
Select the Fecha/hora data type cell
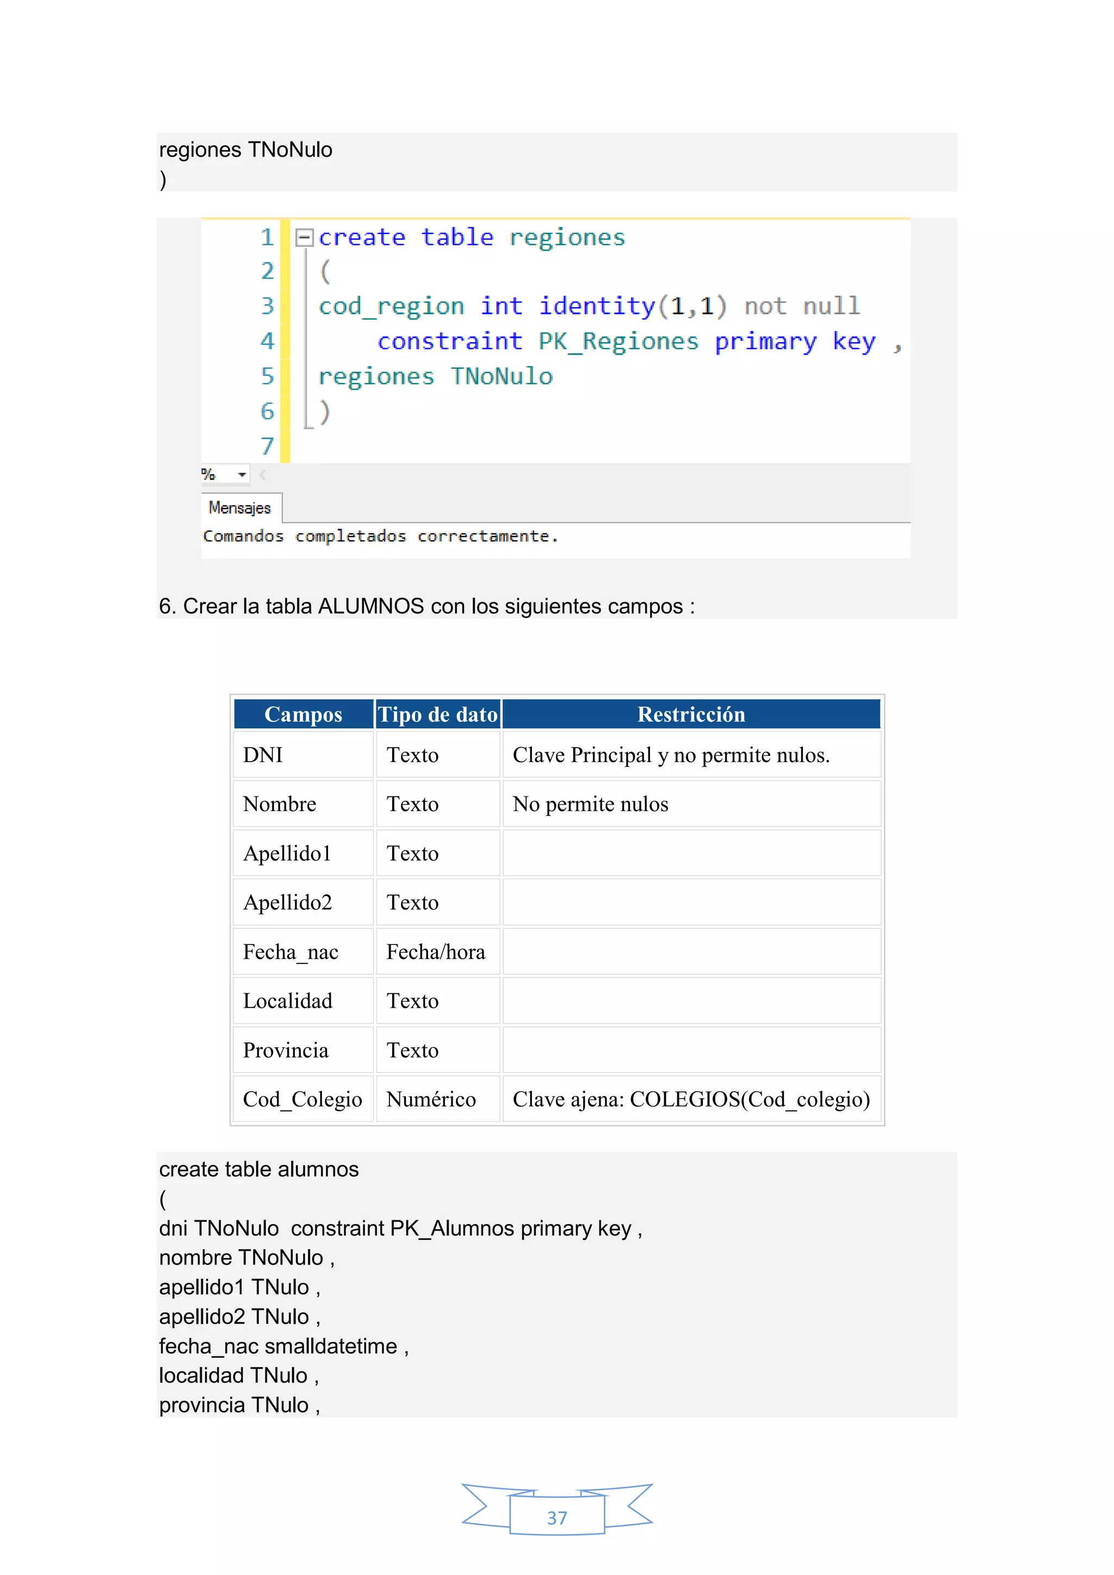click(x=437, y=952)
